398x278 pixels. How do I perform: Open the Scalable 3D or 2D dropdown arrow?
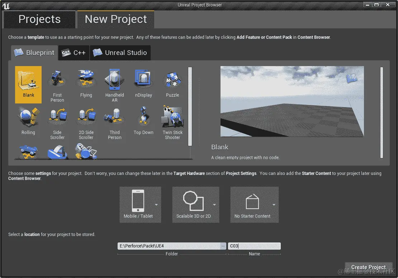click(214, 205)
